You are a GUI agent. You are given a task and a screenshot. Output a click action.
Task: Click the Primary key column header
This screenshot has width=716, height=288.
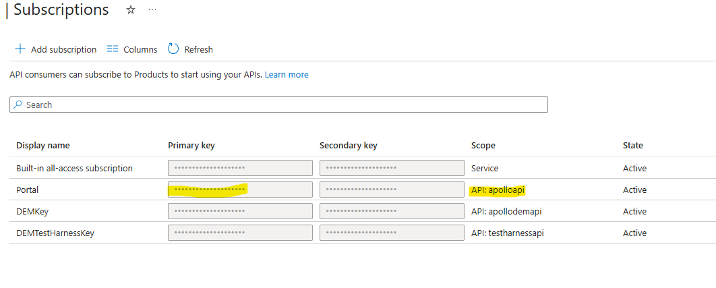click(191, 146)
